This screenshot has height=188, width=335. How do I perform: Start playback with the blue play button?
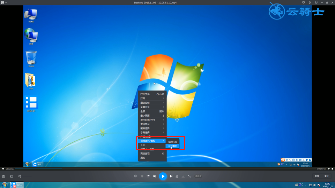click(163, 176)
